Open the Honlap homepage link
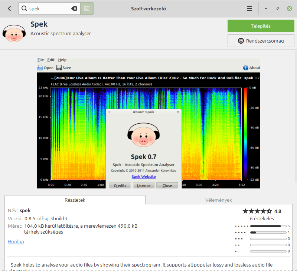This screenshot has height=271, width=297. click(16, 242)
